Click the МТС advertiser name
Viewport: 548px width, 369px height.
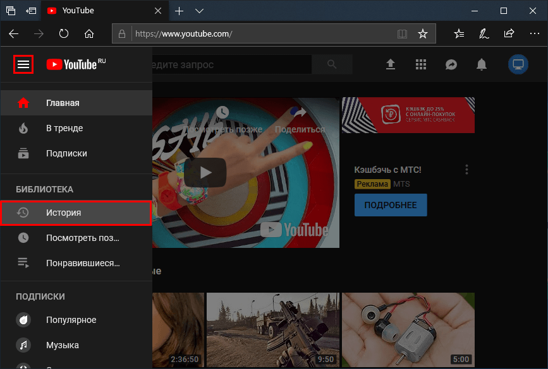(x=401, y=184)
